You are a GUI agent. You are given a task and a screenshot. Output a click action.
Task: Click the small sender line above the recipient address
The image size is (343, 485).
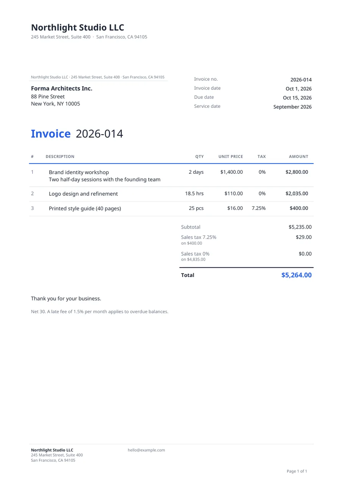[98, 77]
